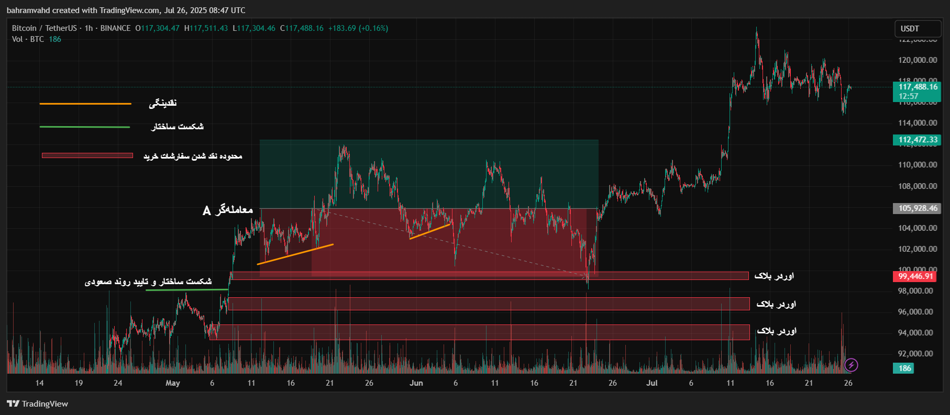Select the middle order block rectangle

click(x=489, y=304)
